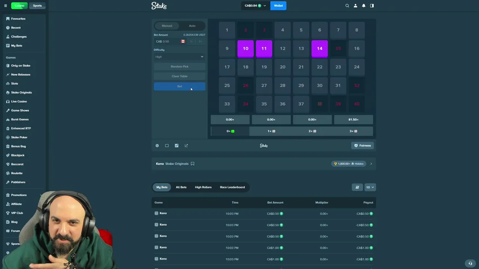The width and height of the screenshot is (479, 269).
Task: Click the Roulette sidebar icon
Action: [8, 173]
